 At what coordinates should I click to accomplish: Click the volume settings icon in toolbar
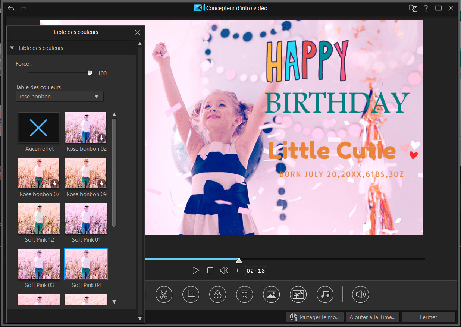point(360,295)
